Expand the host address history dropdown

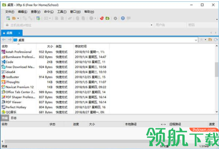(152, 25)
